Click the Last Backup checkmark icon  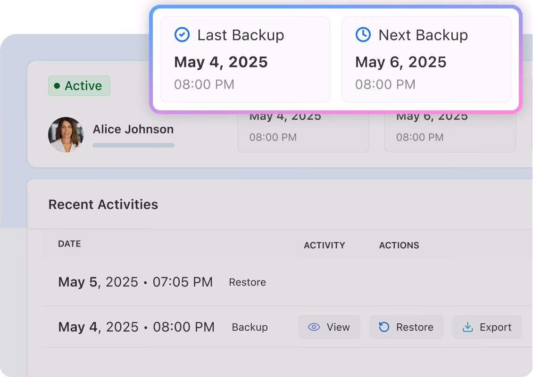tap(182, 35)
